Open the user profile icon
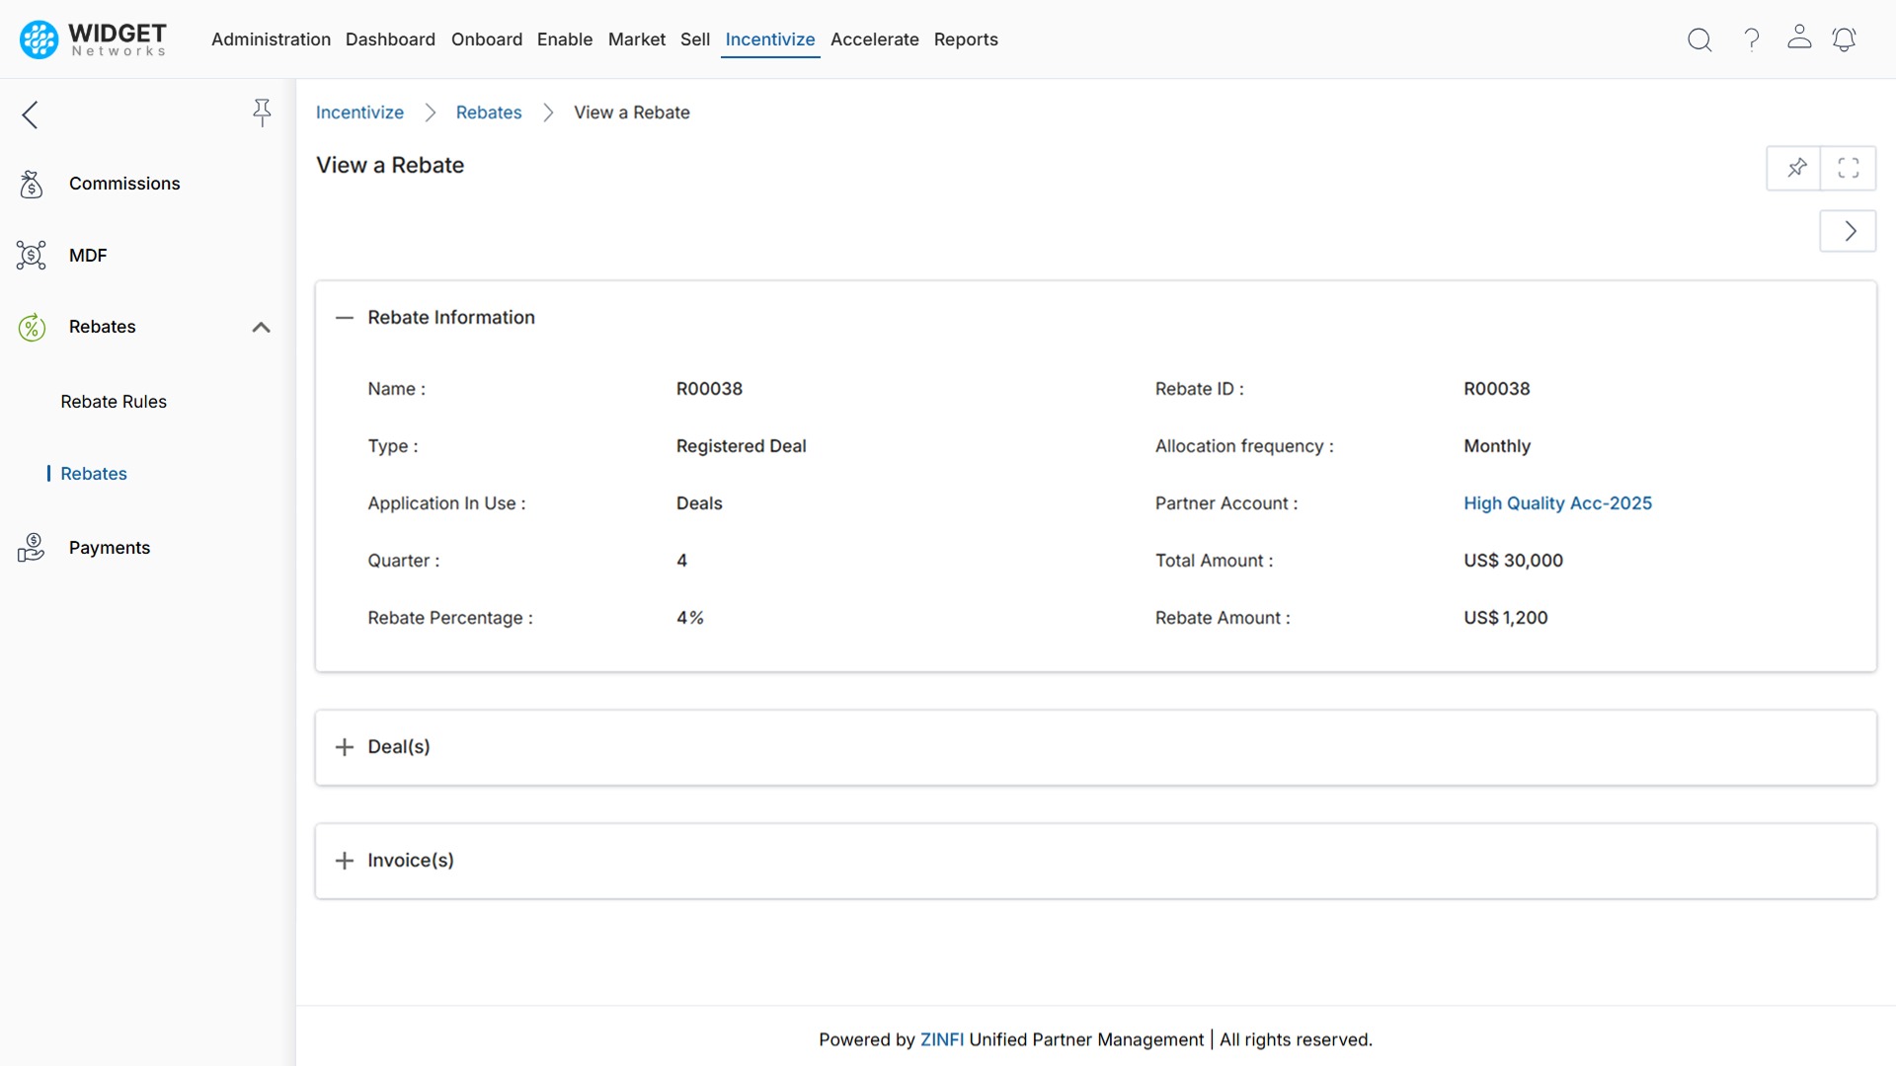The image size is (1896, 1066). click(1799, 39)
